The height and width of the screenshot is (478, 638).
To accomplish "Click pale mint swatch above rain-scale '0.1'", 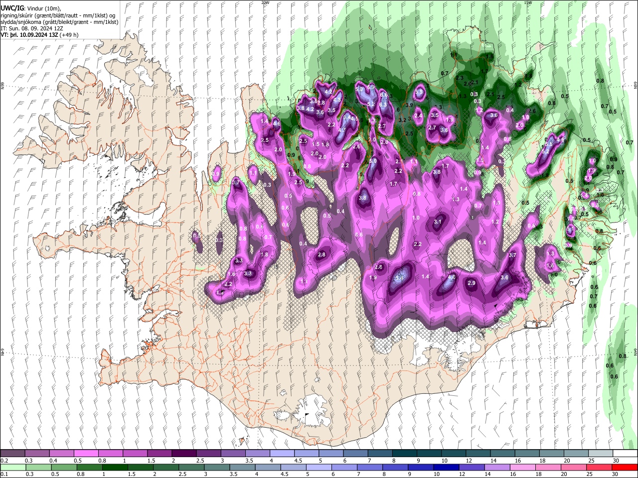I will click(13, 468).
